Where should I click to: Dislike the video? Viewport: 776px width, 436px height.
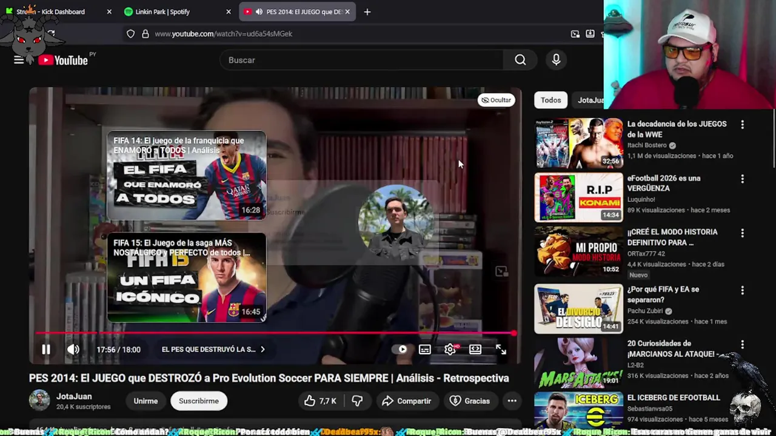point(357,401)
